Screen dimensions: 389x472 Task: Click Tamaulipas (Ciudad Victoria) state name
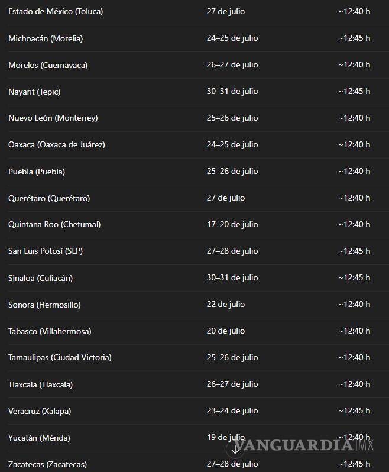coord(60,357)
